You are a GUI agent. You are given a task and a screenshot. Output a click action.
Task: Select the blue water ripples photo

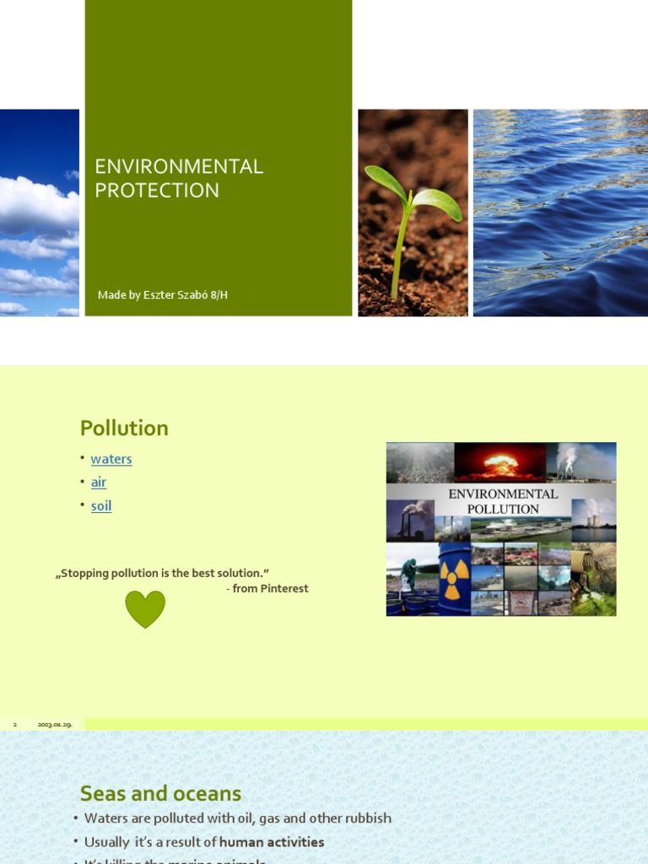pos(561,213)
